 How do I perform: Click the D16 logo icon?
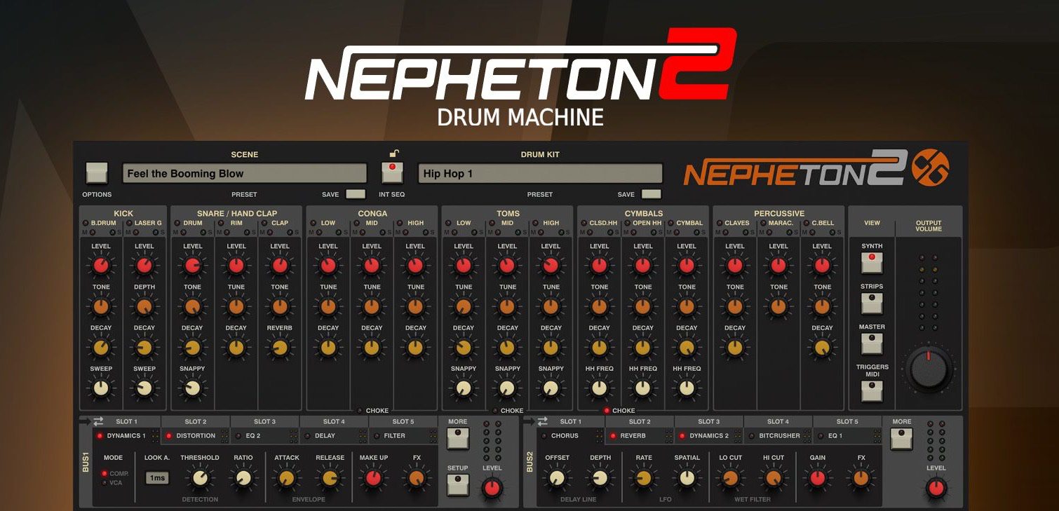pos(930,168)
